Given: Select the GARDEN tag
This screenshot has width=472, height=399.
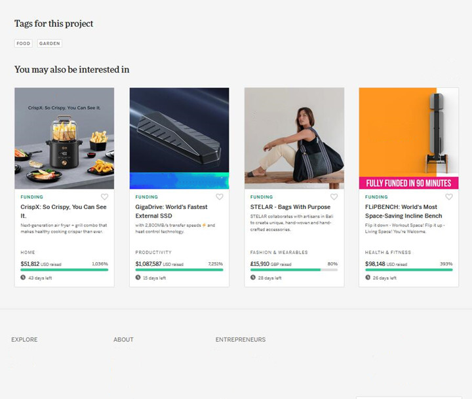Looking at the screenshot, I should coord(50,43).
